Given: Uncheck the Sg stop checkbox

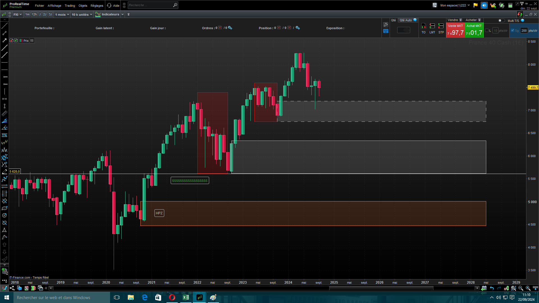Looking at the screenshot, I should point(513,31).
